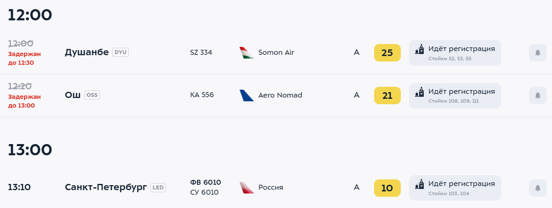Click the DYU airport code badge
The width and height of the screenshot is (552, 208).
coord(120,52)
